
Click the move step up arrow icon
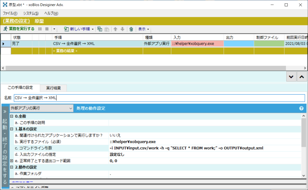point(115,29)
